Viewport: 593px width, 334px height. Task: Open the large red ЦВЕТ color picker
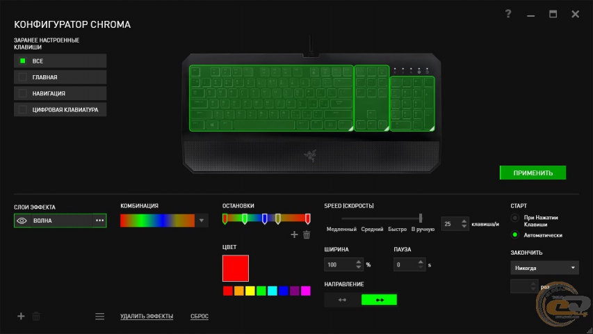click(236, 268)
